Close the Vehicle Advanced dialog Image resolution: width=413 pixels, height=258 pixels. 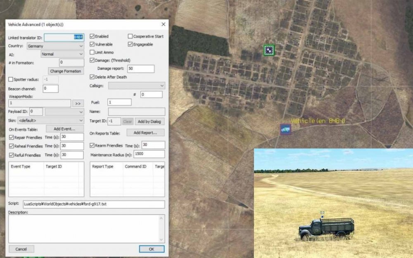(x=163, y=24)
